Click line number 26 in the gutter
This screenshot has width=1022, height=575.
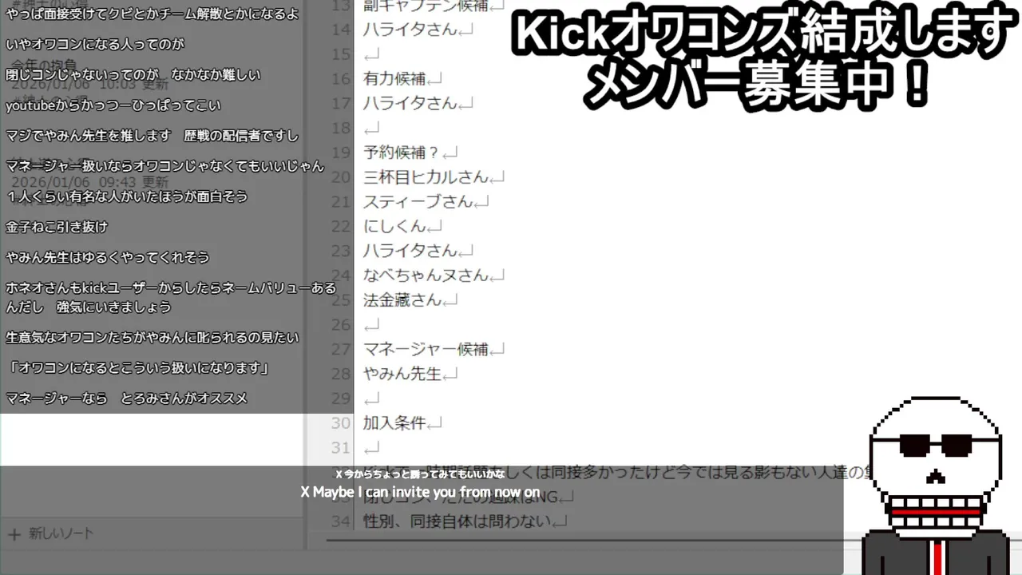[341, 325]
